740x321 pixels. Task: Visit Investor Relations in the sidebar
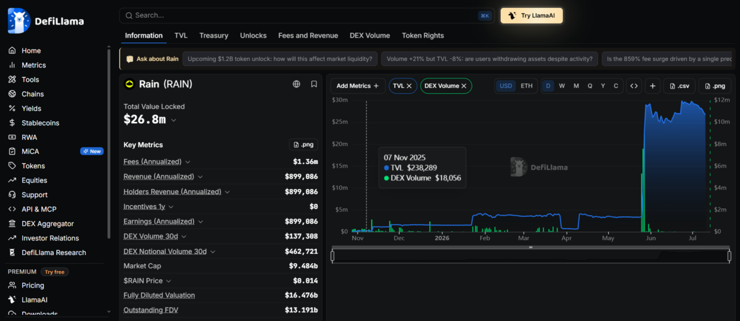50,238
